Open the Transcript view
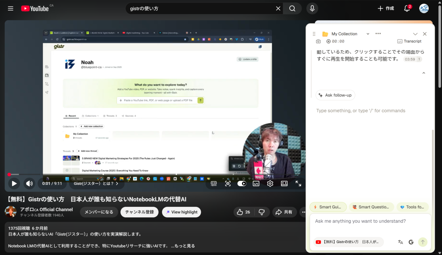Viewport: 442px width, 255px height. (x=409, y=41)
